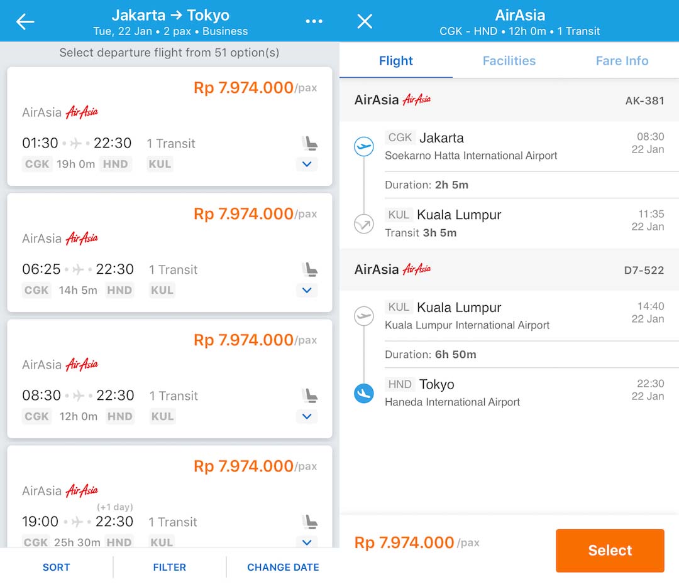The image size is (679, 587).
Task: Click the seat icon on the 06:25 flight
Action: (309, 268)
